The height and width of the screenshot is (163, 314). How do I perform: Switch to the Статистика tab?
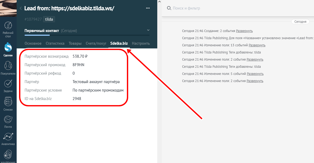(55, 43)
